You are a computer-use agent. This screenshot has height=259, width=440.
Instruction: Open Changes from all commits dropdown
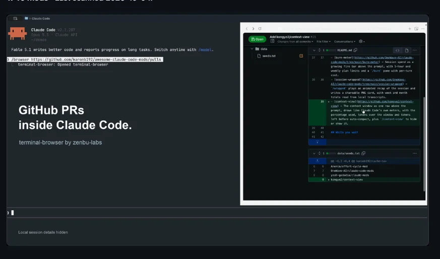(x=295, y=41)
